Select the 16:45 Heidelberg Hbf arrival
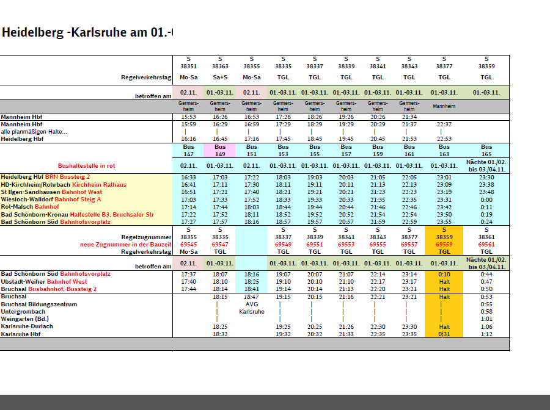Image resolution: width=550 pixels, height=410 pixels. (x=220, y=139)
